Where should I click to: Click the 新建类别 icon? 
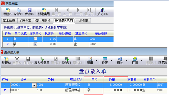click(44, 12)
